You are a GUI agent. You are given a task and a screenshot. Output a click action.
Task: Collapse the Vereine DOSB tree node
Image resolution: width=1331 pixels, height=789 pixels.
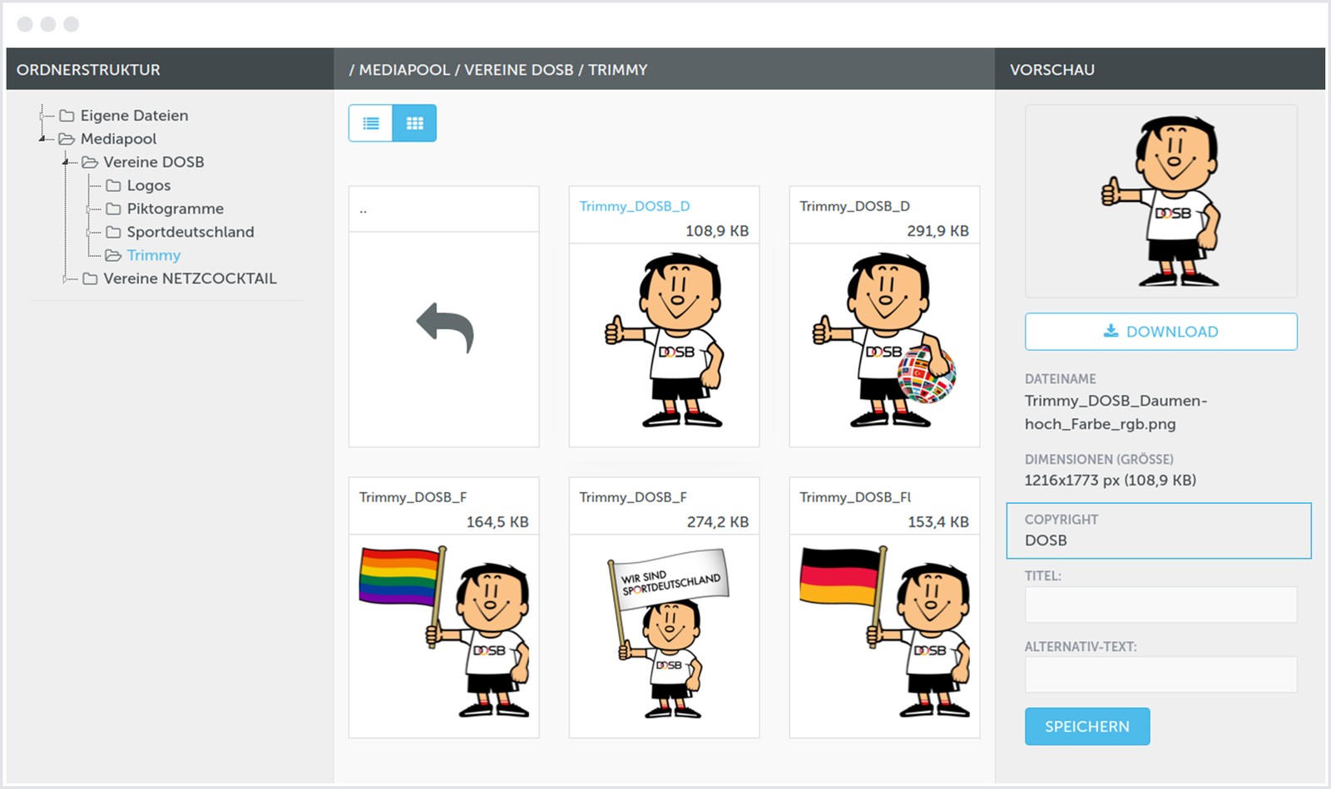[66, 162]
